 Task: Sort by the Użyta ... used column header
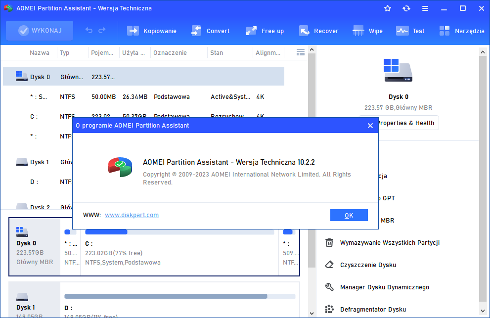click(x=134, y=52)
